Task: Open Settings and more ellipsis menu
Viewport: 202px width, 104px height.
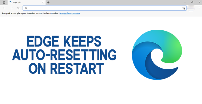Action: (x=199, y=8)
